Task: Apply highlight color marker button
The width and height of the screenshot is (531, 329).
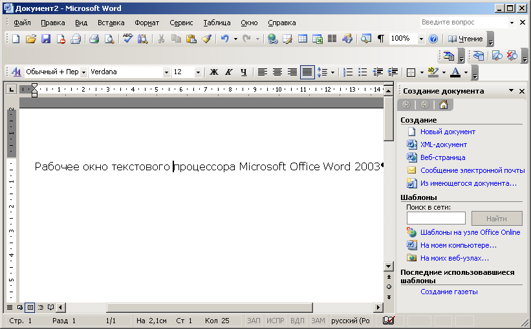Action: 433,72
